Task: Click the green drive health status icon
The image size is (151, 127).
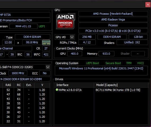Action: (57, 90)
